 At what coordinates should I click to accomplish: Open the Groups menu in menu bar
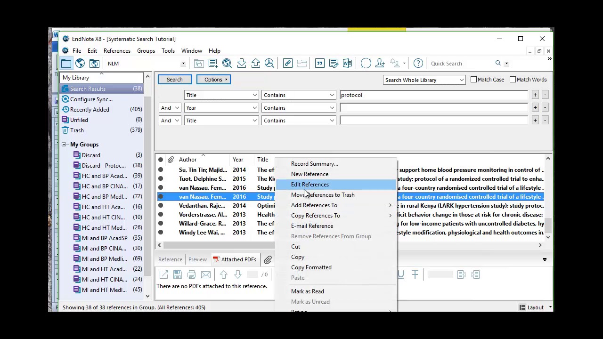(146, 51)
